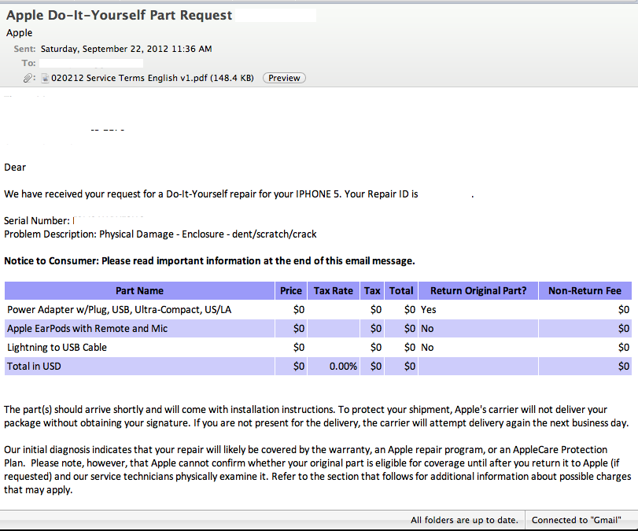The width and height of the screenshot is (638, 531).
Task: Click the Serial Number label
Action: point(37,220)
